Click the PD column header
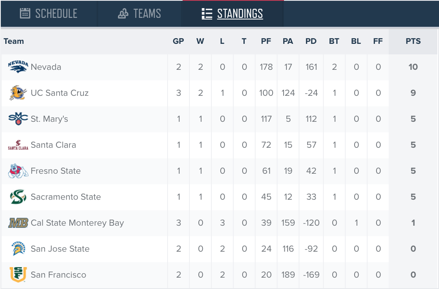439x289 pixels. click(x=311, y=41)
